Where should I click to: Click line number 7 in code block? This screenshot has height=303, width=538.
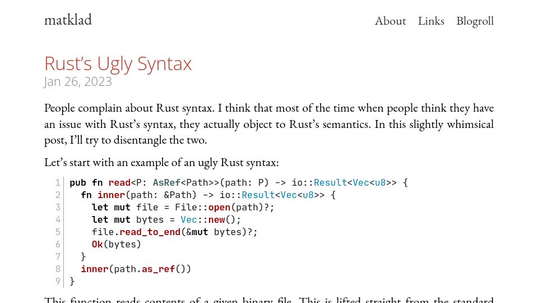point(58,256)
